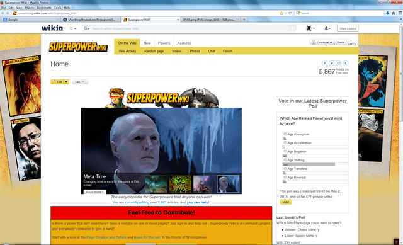
Task: Select the Age Acceleration poll option
Action: coord(285,143)
